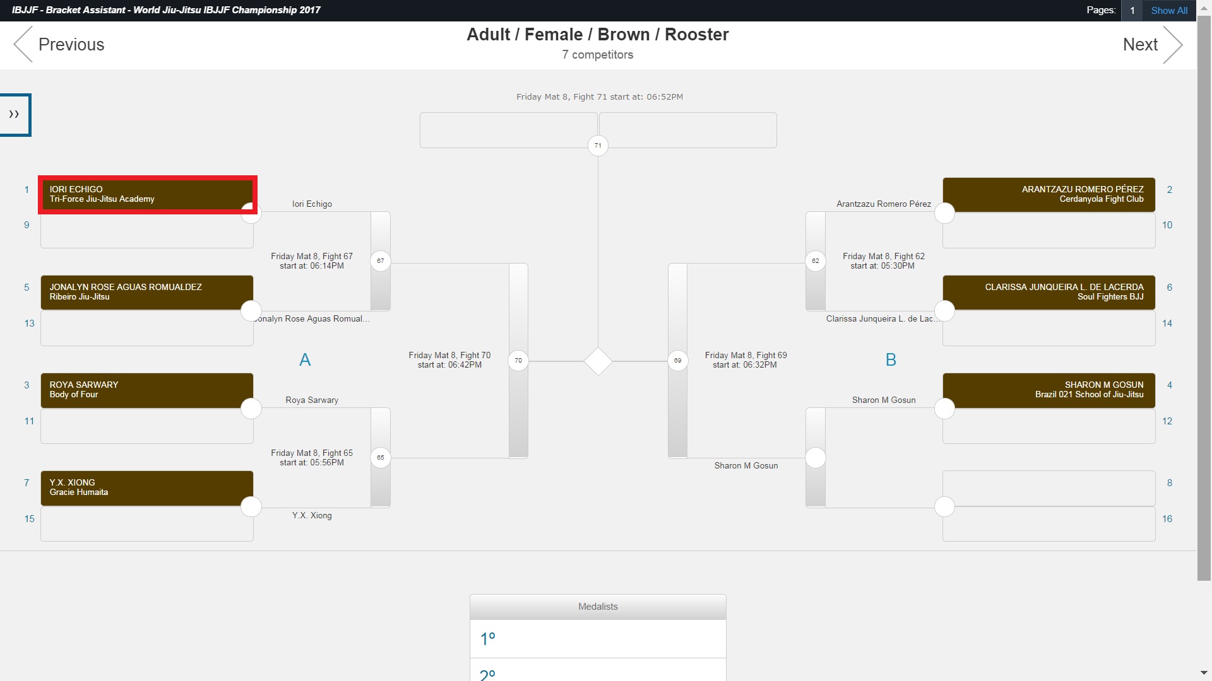The image size is (1212, 681).
Task: Expand the side panel with double chevron
Action: point(15,115)
